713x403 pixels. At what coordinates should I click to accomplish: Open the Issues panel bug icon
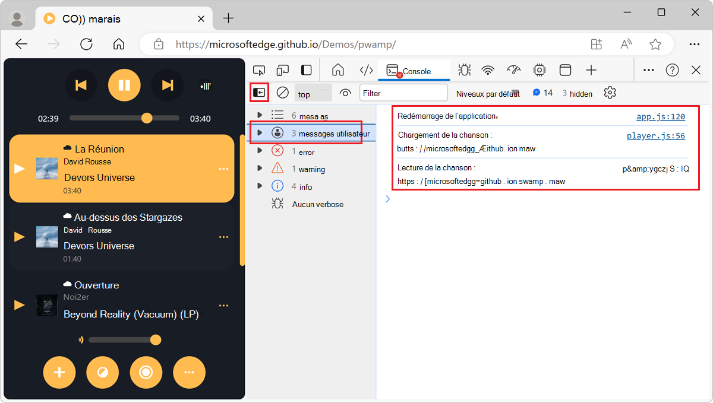pyautogui.click(x=464, y=69)
